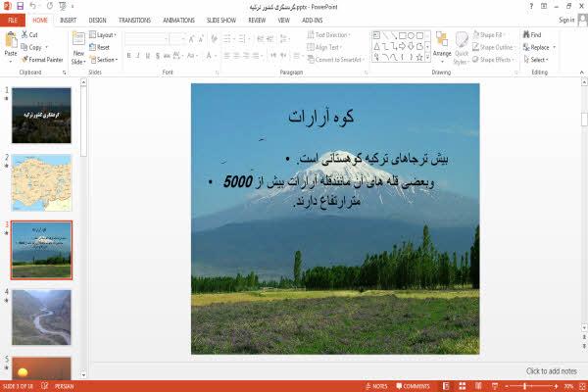The height and width of the screenshot is (392, 588).
Task: Click the Cut scissors command
Action: tap(29, 35)
